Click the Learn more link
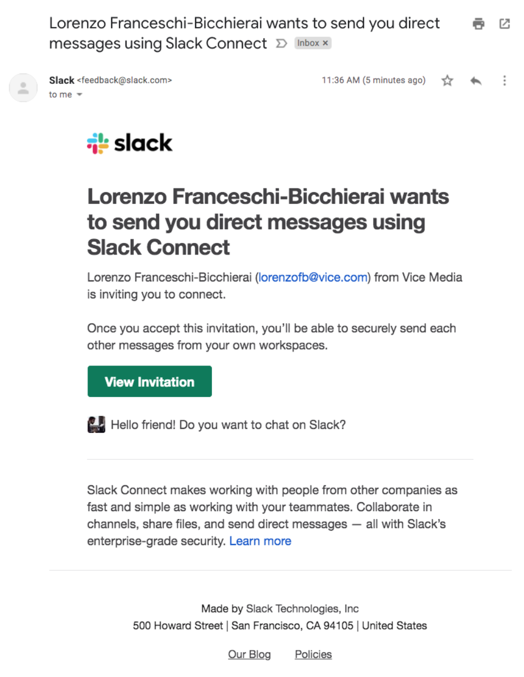The height and width of the screenshot is (677, 524). click(x=260, y=541)
